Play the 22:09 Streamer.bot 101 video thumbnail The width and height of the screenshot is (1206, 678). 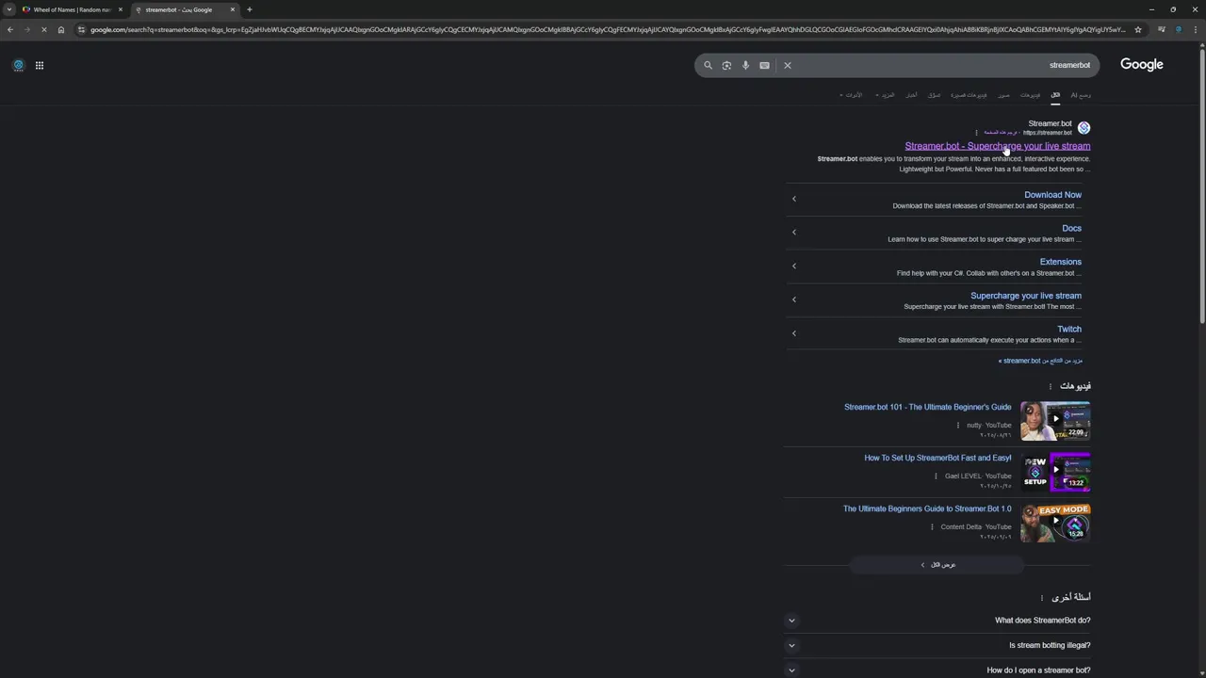pyautogui.click(x=1055, y=421)
